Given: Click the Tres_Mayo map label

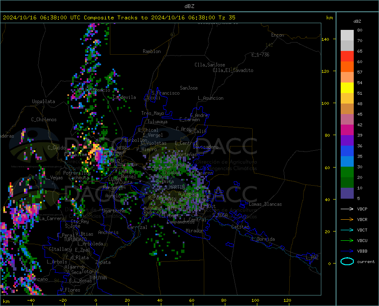Looking at the screenshot, I should tap(152, 113).
